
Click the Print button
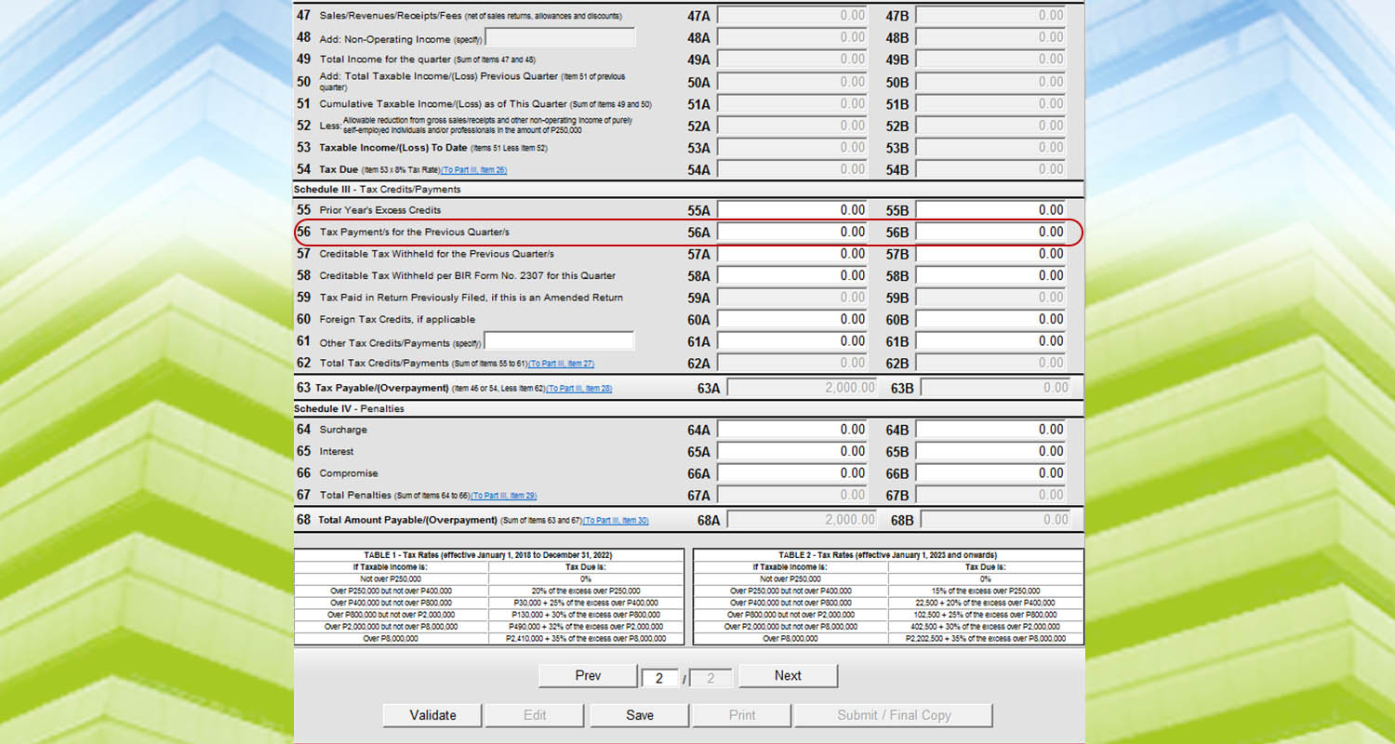(741, 715)
